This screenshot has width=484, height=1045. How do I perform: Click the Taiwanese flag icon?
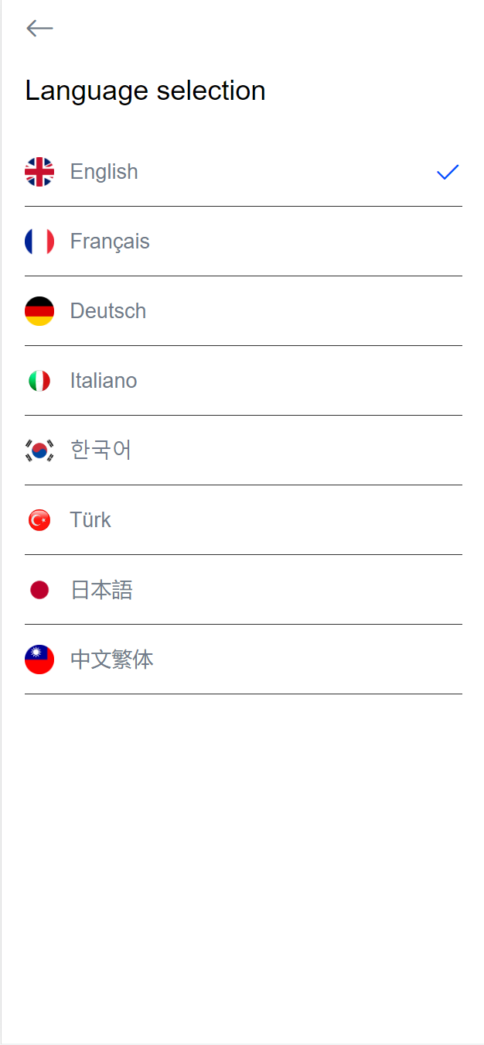click(x=39, y=660)
